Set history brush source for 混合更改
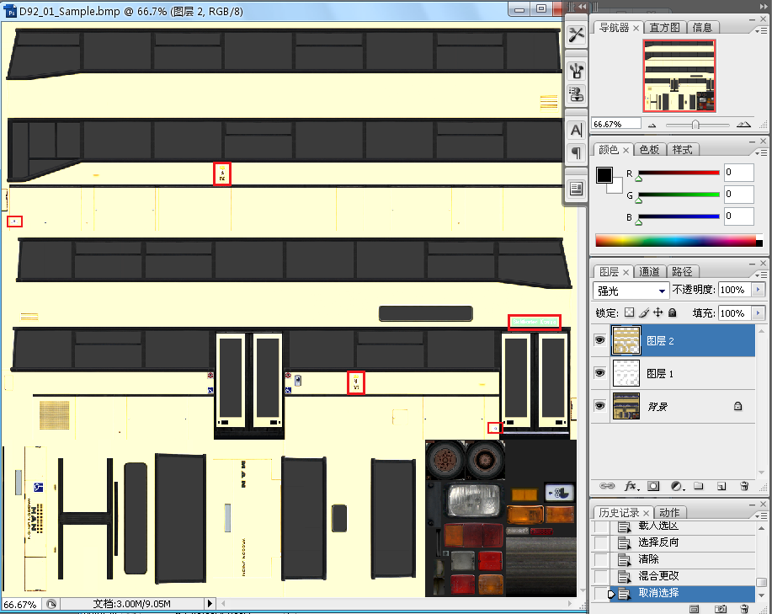 pos(600,576)
